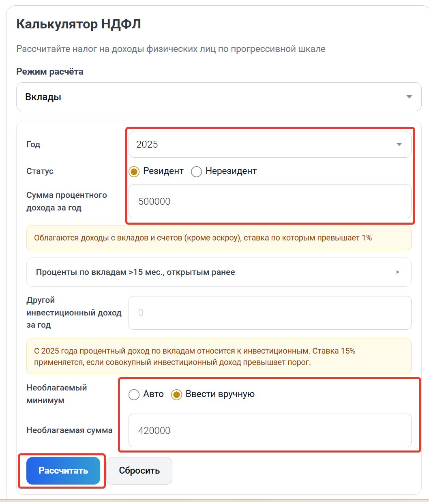The width and height of the screenshot is (429, 502).
Task: Click the Сбросить button
Action: point(139,471)
